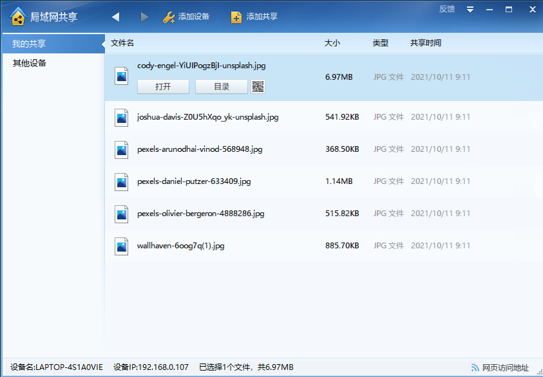543x377 pixels.
Task: Click JPG 文件 type of pexels-daniel-putzer row
Action: point(388,181)
